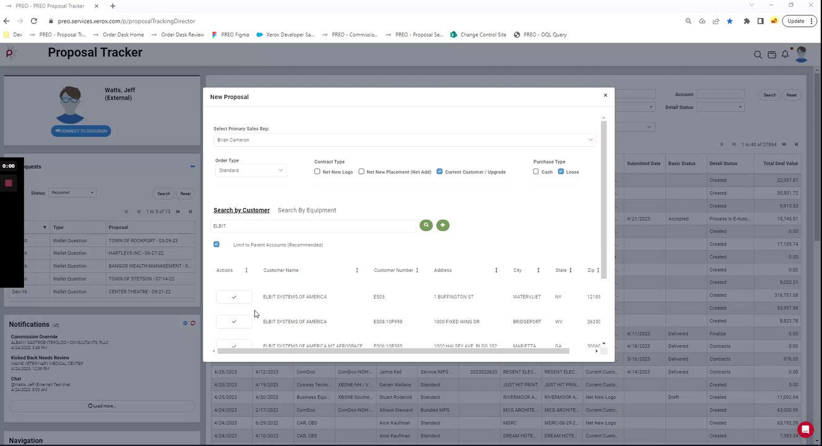Sort the results by Actions column
This screenshot has width=822, height=446.
[x=246, y=270]
